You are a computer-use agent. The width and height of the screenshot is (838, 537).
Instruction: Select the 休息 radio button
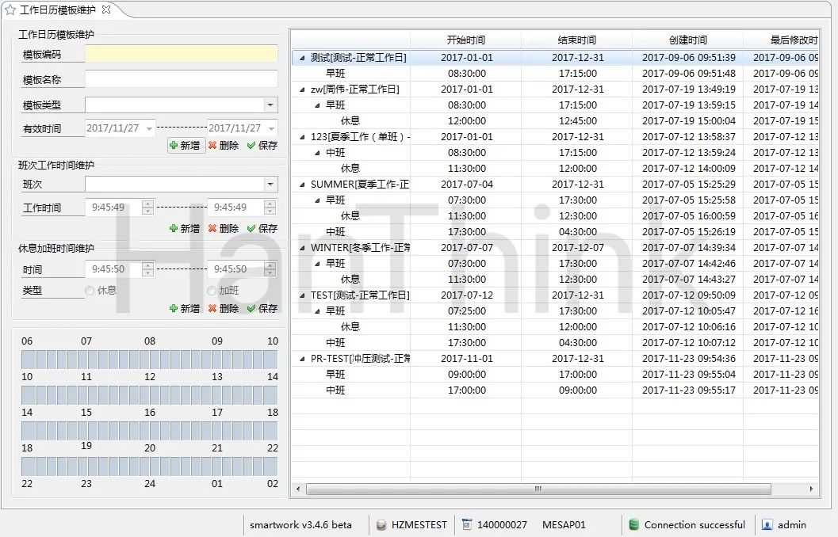point(90,291)
